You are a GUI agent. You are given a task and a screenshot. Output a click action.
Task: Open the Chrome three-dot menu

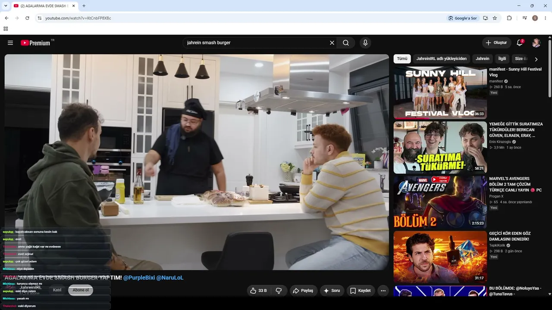coord(546,18)
